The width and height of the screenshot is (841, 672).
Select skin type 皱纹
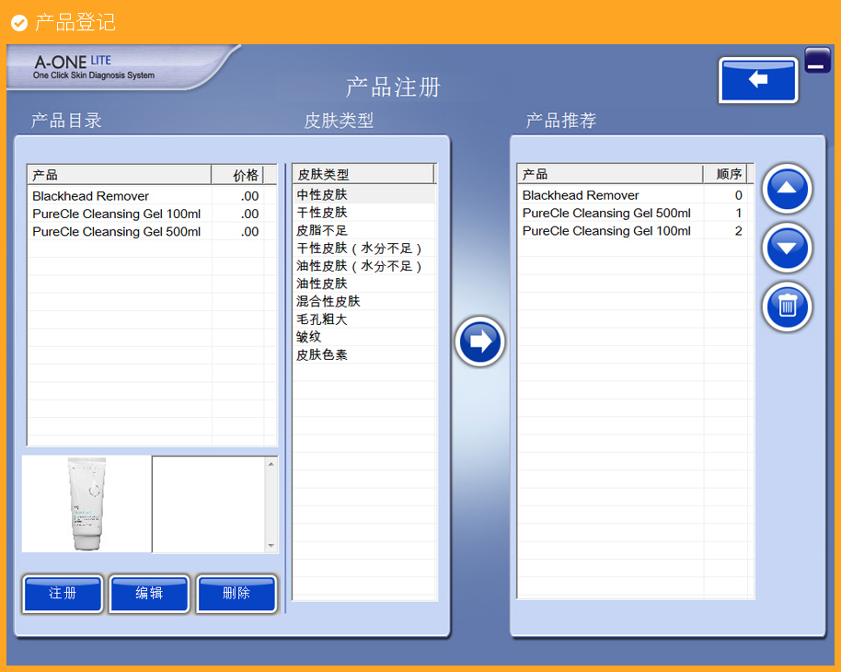click(363, 337)
